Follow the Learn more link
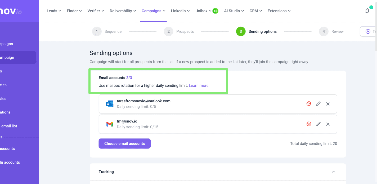Screen dimensions: 377x184 [x=199, y=86]
